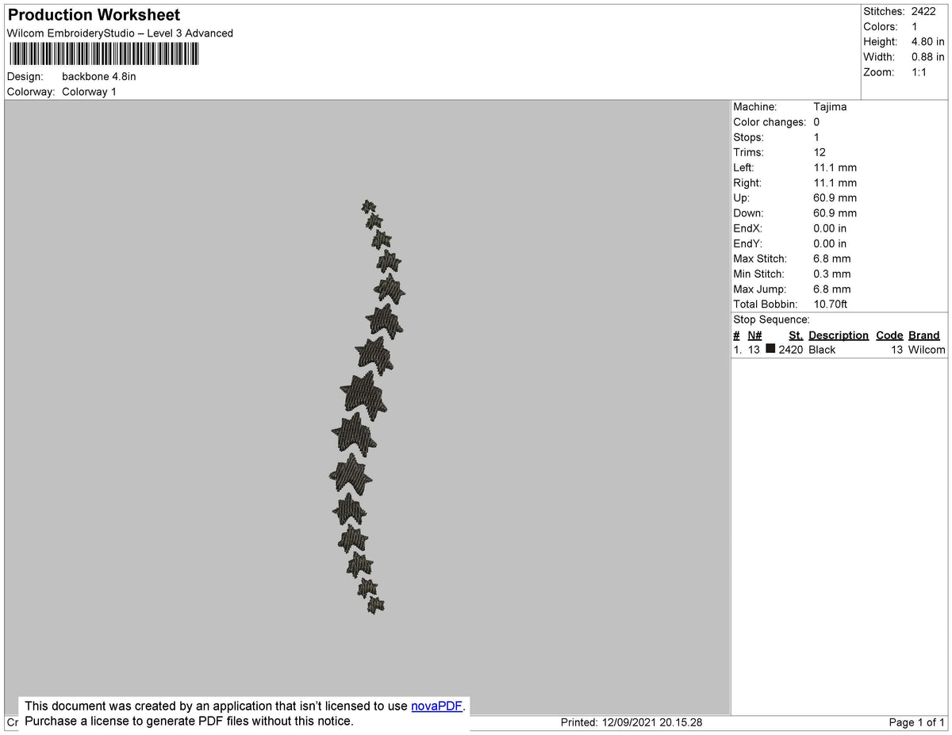Select the black color chip in Stop Sequence row

(x=770, y=349)
